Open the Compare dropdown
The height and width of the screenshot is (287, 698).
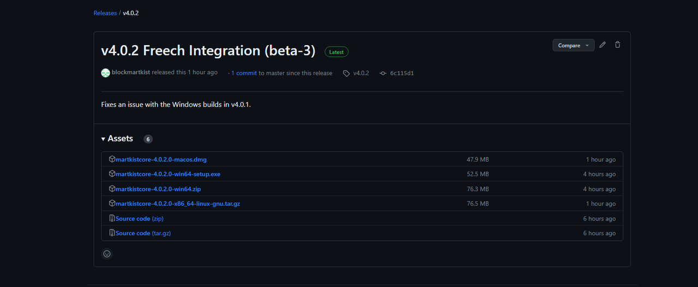[x=573, y=45]
